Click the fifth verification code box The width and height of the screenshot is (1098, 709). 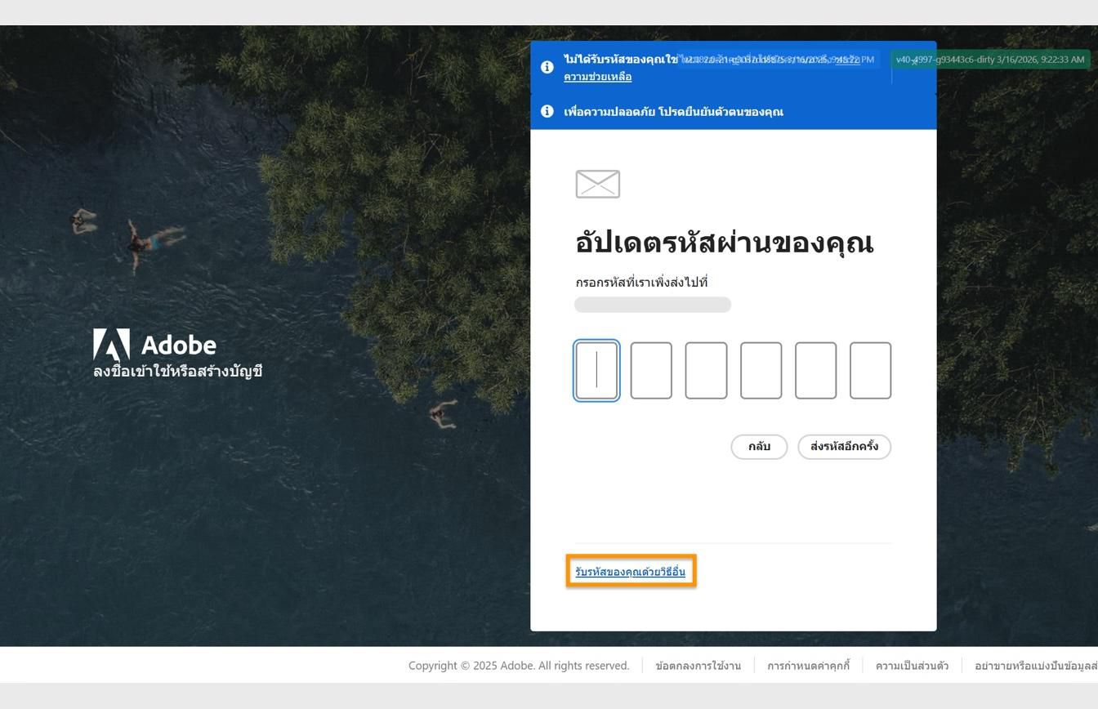click(x=815, y=371)
